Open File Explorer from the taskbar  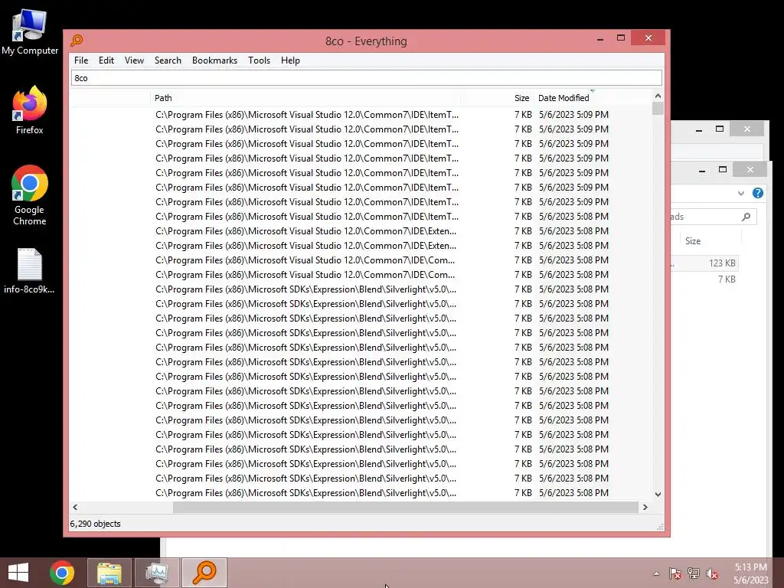(109, 573)
